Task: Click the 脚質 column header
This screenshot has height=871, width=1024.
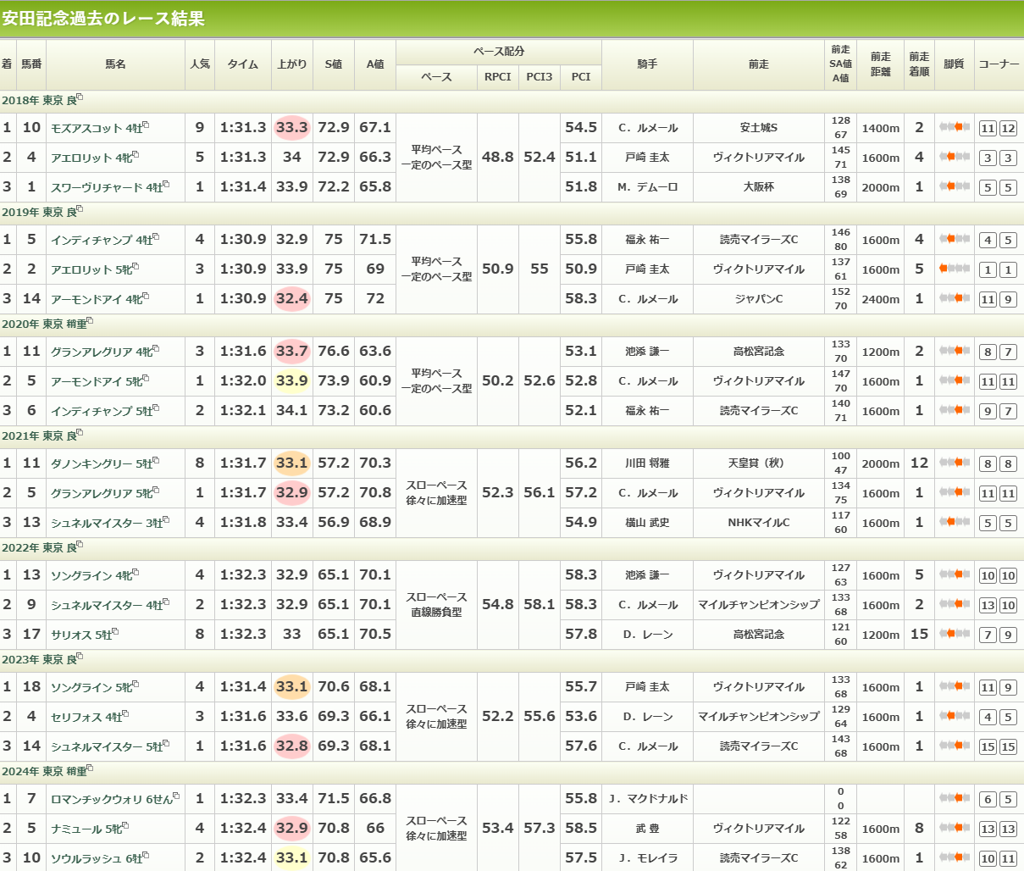Action: pos(954,64)
